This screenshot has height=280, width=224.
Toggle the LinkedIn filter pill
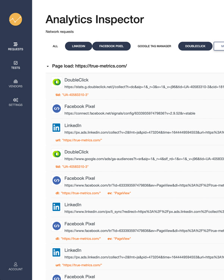tap(78, 46)
